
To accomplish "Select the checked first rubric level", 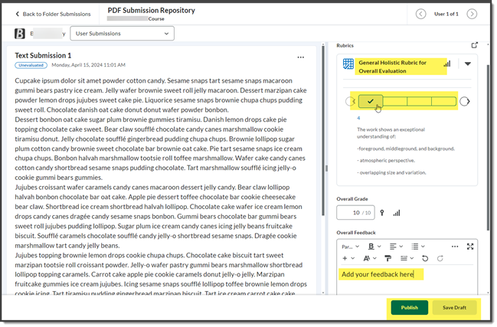I will coord(371,101).
